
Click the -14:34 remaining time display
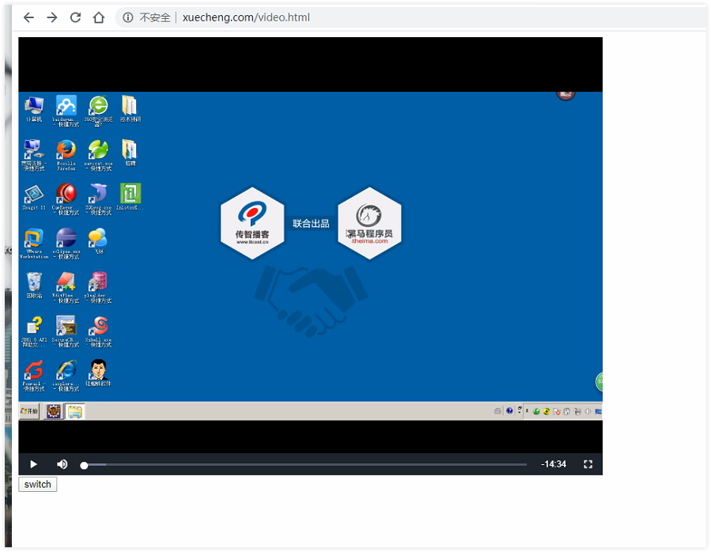click(553, 464)
